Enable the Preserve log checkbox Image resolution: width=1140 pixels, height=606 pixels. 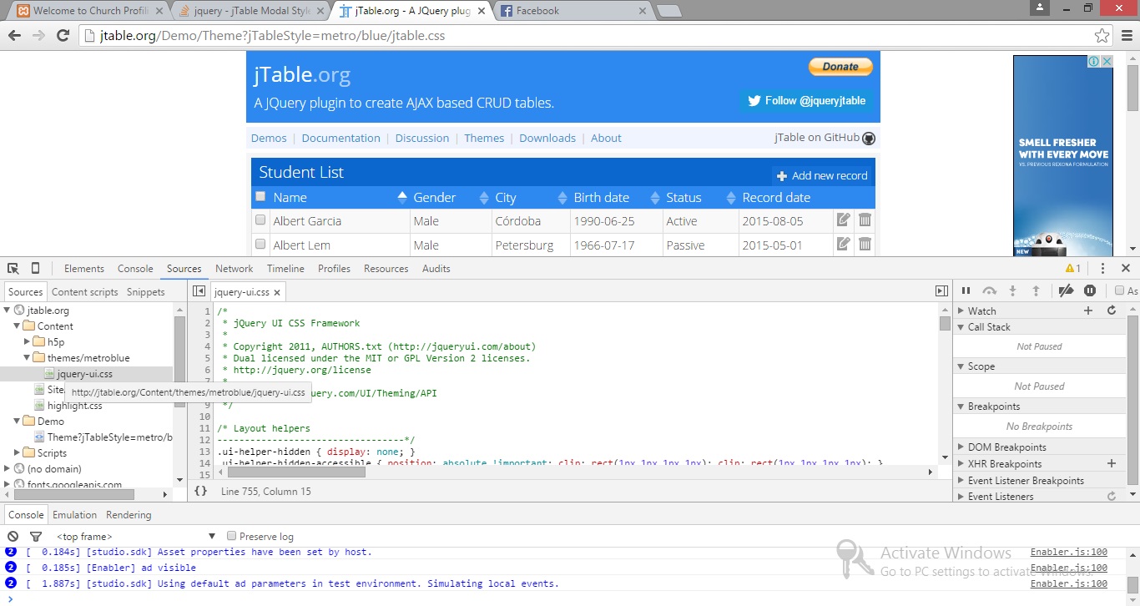[x=231, y=536]
